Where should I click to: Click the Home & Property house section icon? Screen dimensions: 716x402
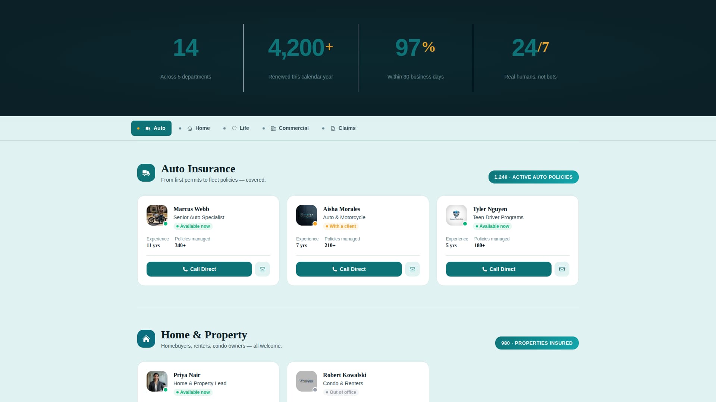[x=146, y=339]
